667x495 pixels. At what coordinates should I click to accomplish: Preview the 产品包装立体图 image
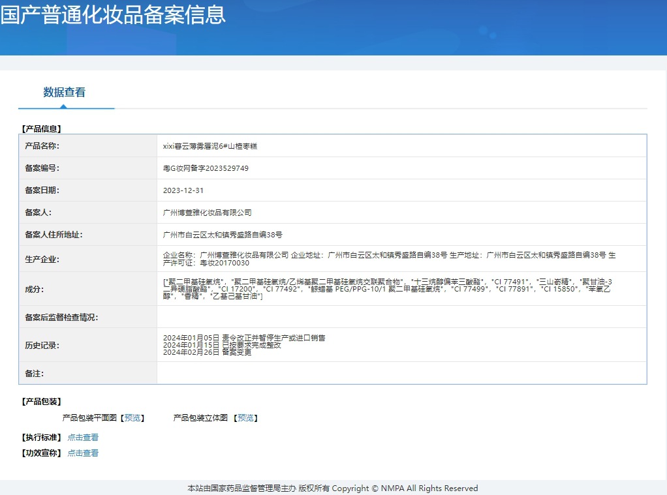(x=245, y=418)
